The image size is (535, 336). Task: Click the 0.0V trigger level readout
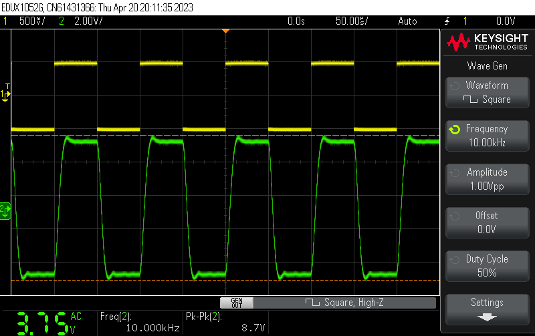pos(506,21)
